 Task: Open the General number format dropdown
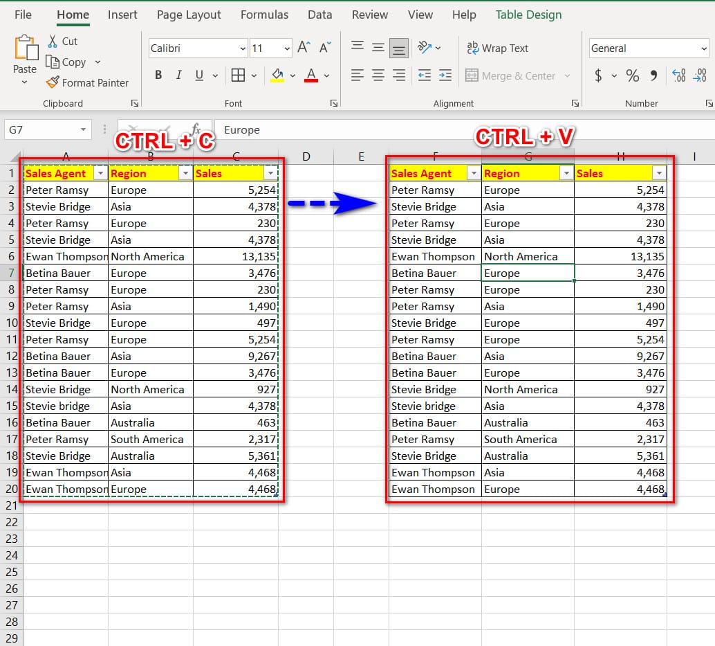[x=704, y=48]
